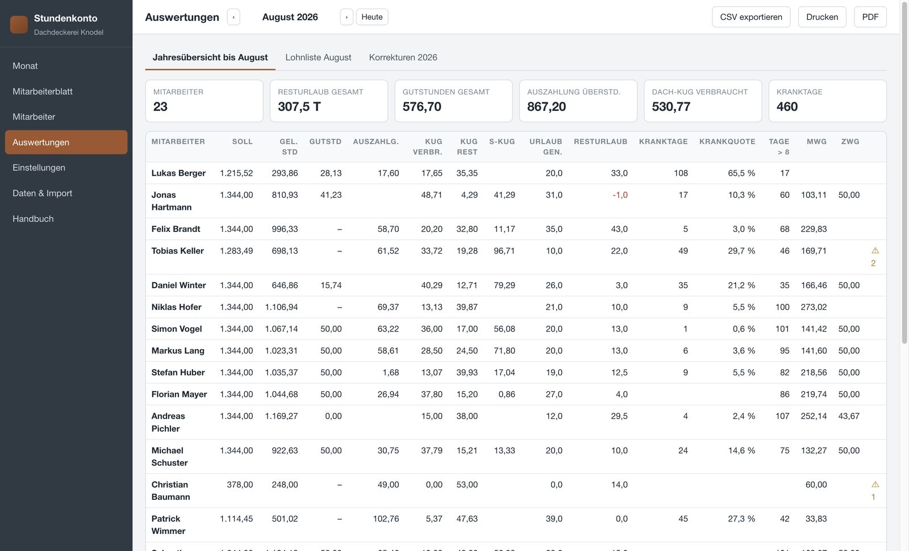Click the SOLL column header
The width and height of the screenshot is (909, 551).
242,142
